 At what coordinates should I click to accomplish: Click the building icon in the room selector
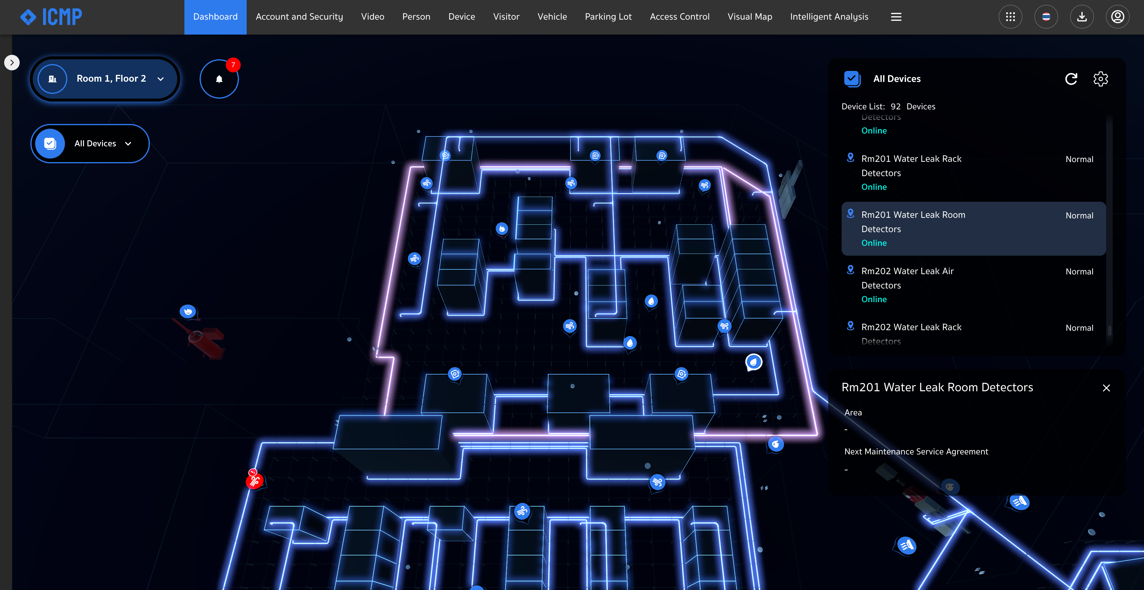coord(52,79)
